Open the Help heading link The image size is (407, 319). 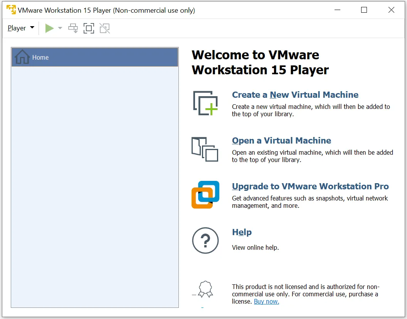[242, 232]
